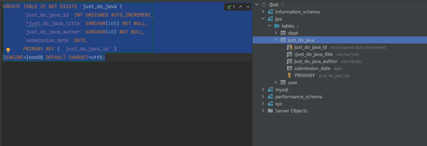427x146 pixels.
Task: Click the performance_schema schema icon
Action: point(270,97)
